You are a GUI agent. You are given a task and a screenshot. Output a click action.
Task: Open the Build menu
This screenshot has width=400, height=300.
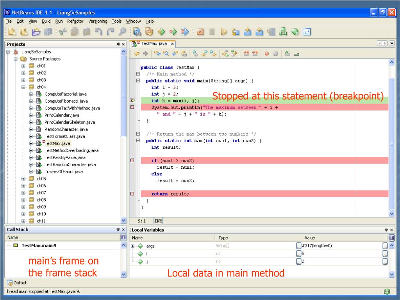46,21
